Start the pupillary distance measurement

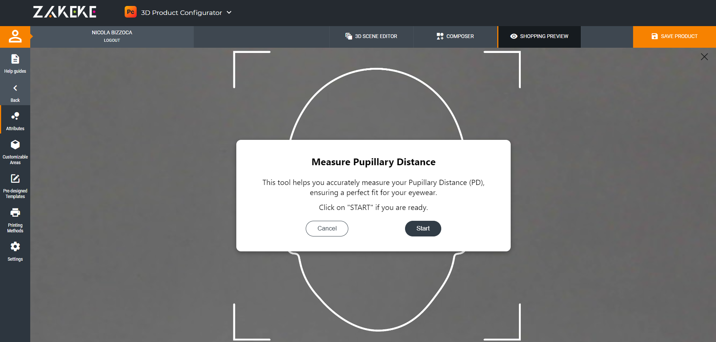point(423,229)
